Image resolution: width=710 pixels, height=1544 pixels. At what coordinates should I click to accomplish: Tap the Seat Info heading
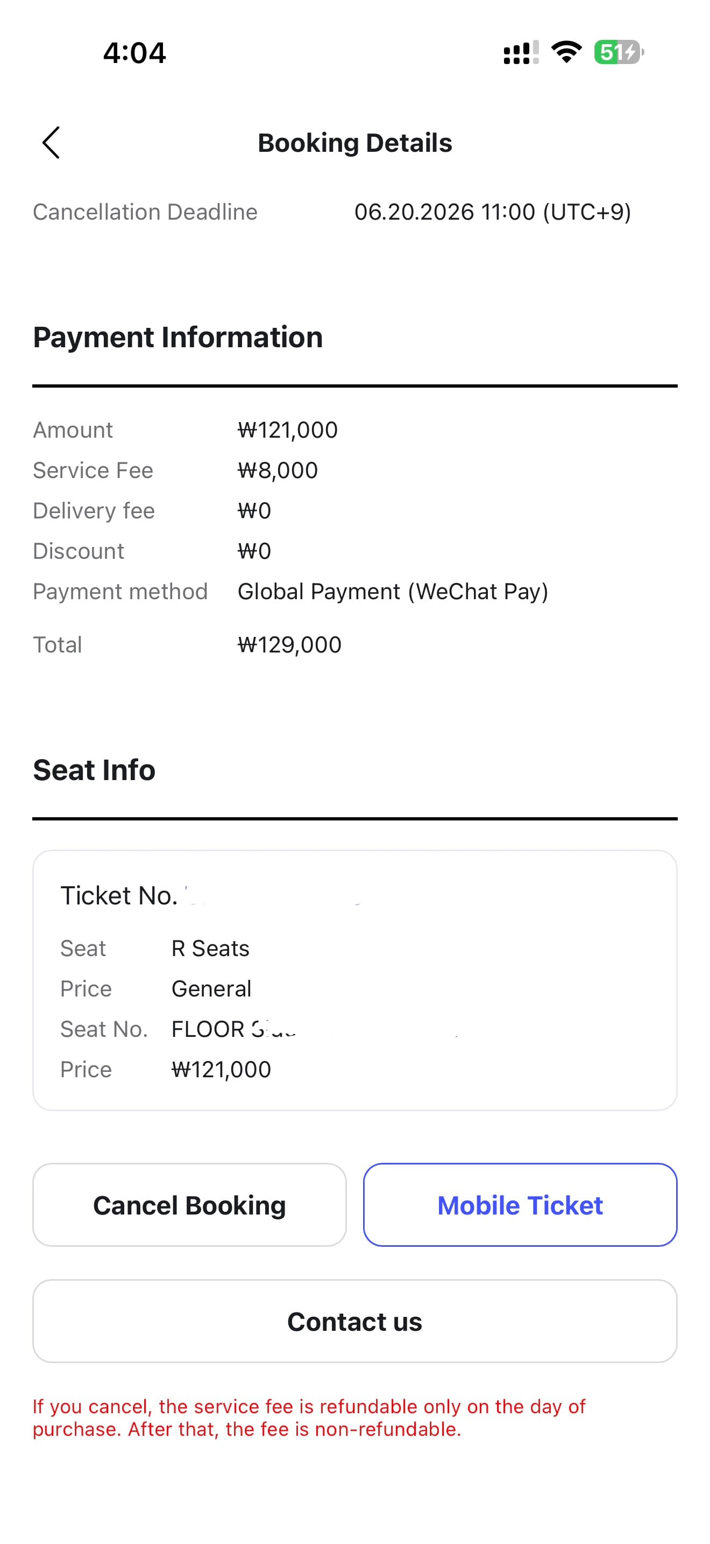[94, 770]
